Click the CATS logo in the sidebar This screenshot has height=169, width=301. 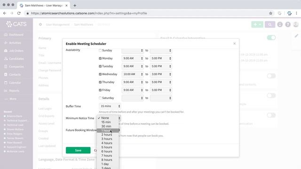(16, 24)
